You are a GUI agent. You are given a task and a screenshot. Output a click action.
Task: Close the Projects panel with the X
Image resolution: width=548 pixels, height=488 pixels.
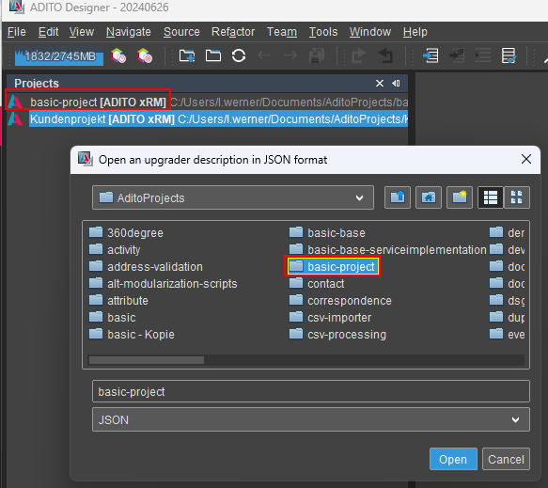(380, 83)
